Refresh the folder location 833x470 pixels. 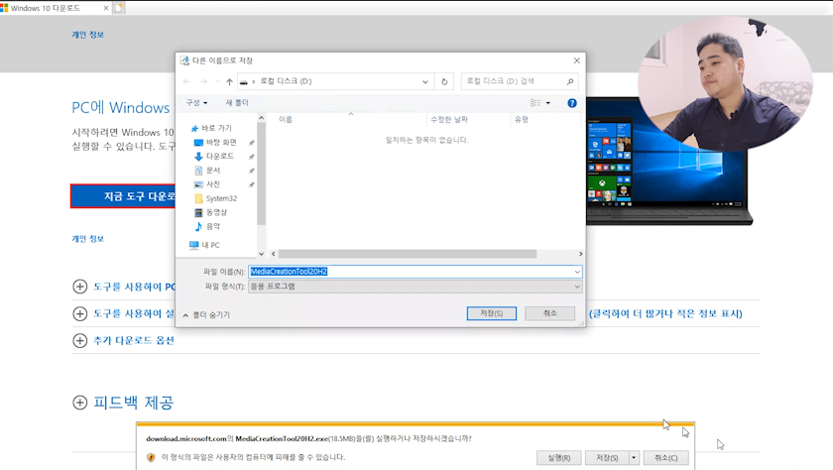click(x=444, y=81)
